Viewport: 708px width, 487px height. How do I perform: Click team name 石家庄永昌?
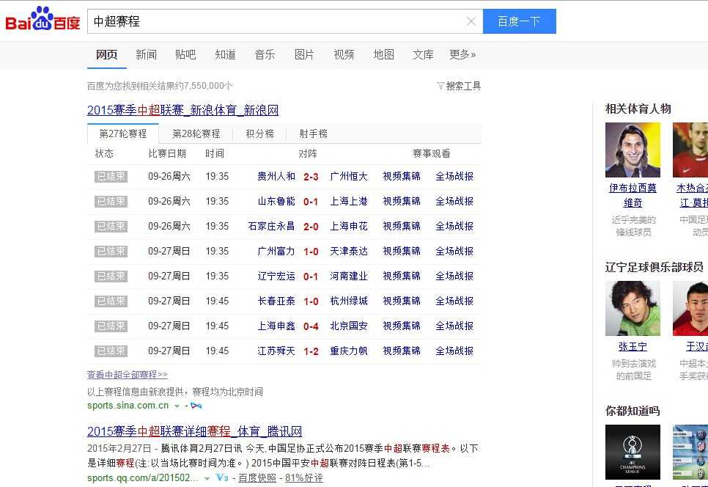(x=271, y=226)
